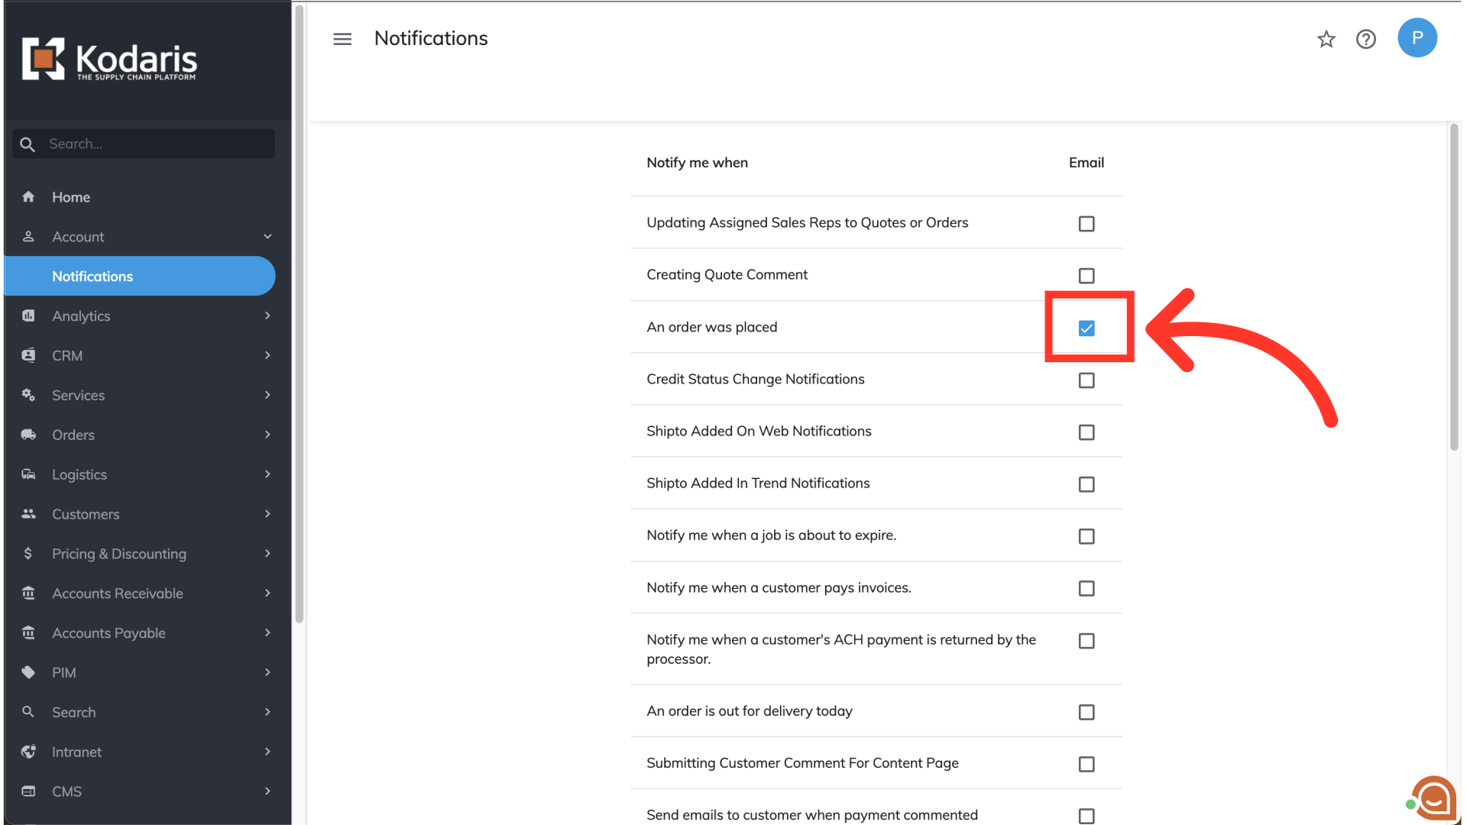Viewport: 1467px width, 825px height.
Task: Open the CRM sidebar menu
Action: click(x=67, y=355)
